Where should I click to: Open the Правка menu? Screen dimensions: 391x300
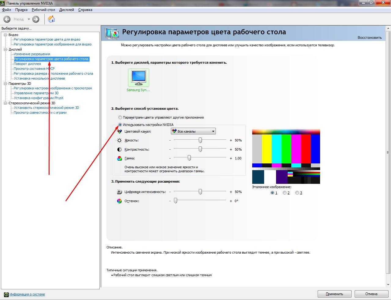click(x=21, y=10)
